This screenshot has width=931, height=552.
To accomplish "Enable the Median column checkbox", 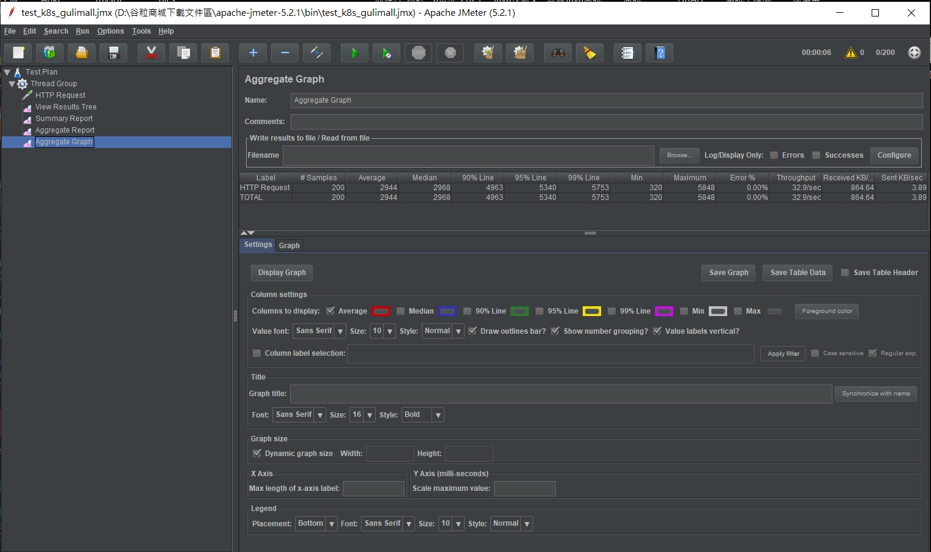I will (400, 311).
